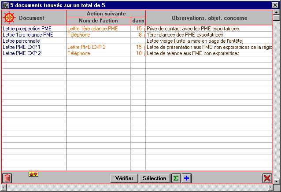Click the dans column header
The height and width of the screenshot is (192, 281).
point(138,21)
